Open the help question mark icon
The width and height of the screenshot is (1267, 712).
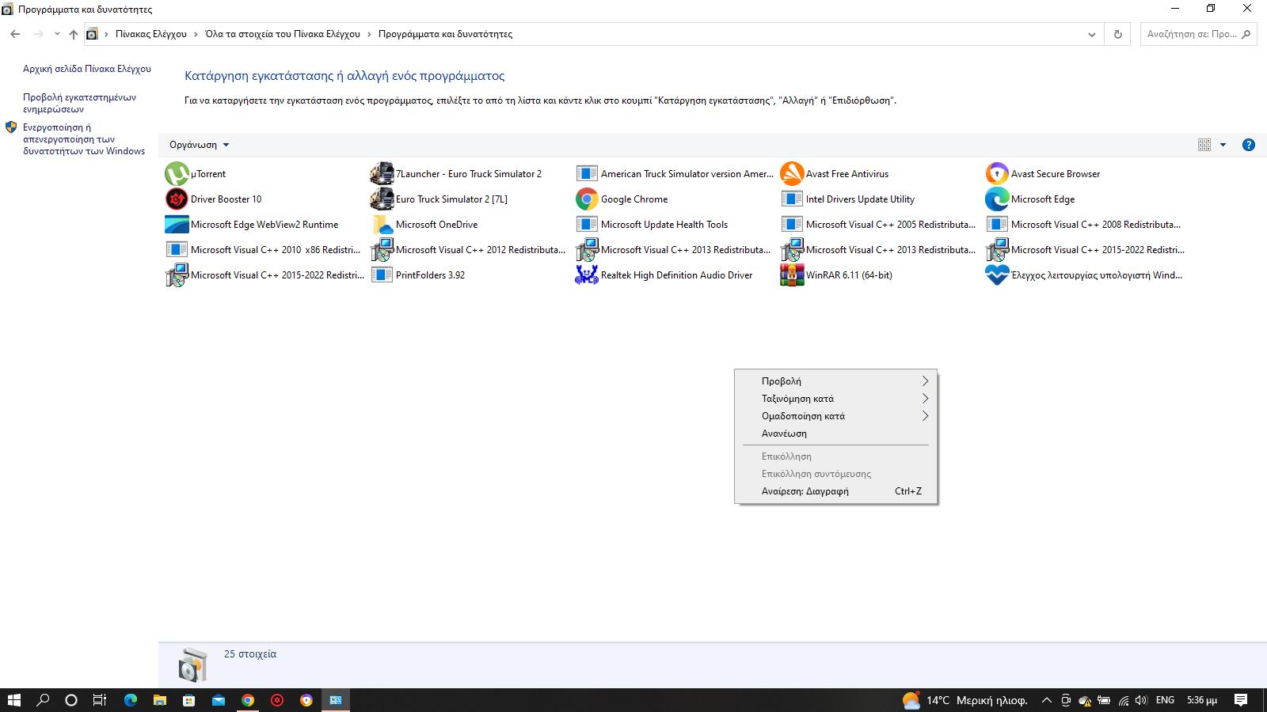(x=1249, y=145)
